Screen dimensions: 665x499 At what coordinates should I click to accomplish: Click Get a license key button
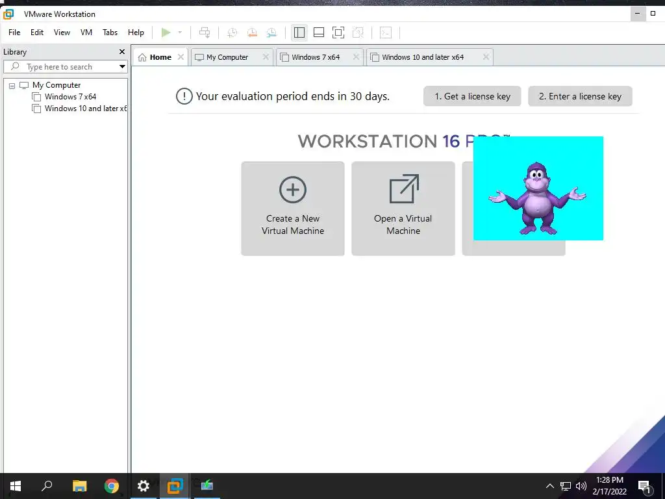(472, 96)
